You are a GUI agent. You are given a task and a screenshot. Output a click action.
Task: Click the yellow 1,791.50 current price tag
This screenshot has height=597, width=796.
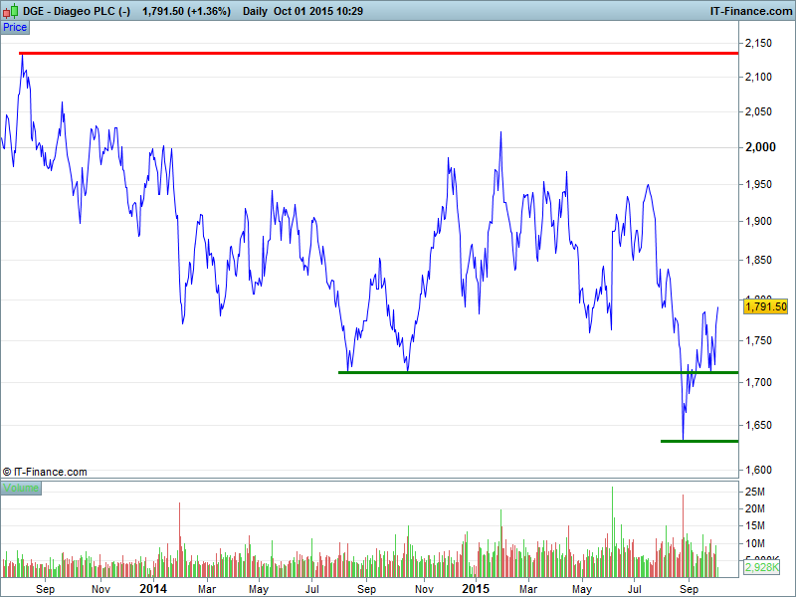(x=766, y=307)
